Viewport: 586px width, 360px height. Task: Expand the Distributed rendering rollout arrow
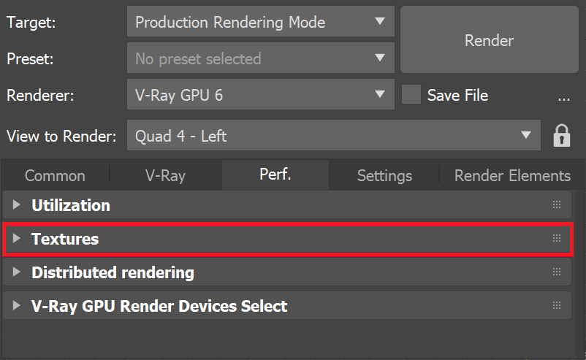pos(16,272)
